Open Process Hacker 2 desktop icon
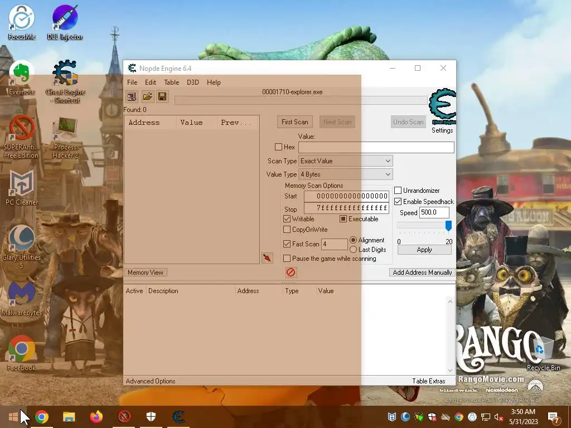 65,137
